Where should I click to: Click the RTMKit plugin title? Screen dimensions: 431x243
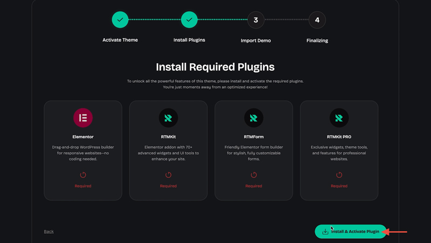[168, 137]
